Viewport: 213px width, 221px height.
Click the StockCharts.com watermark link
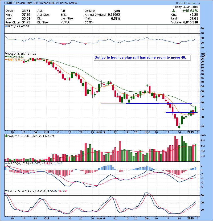coord(188,3)
